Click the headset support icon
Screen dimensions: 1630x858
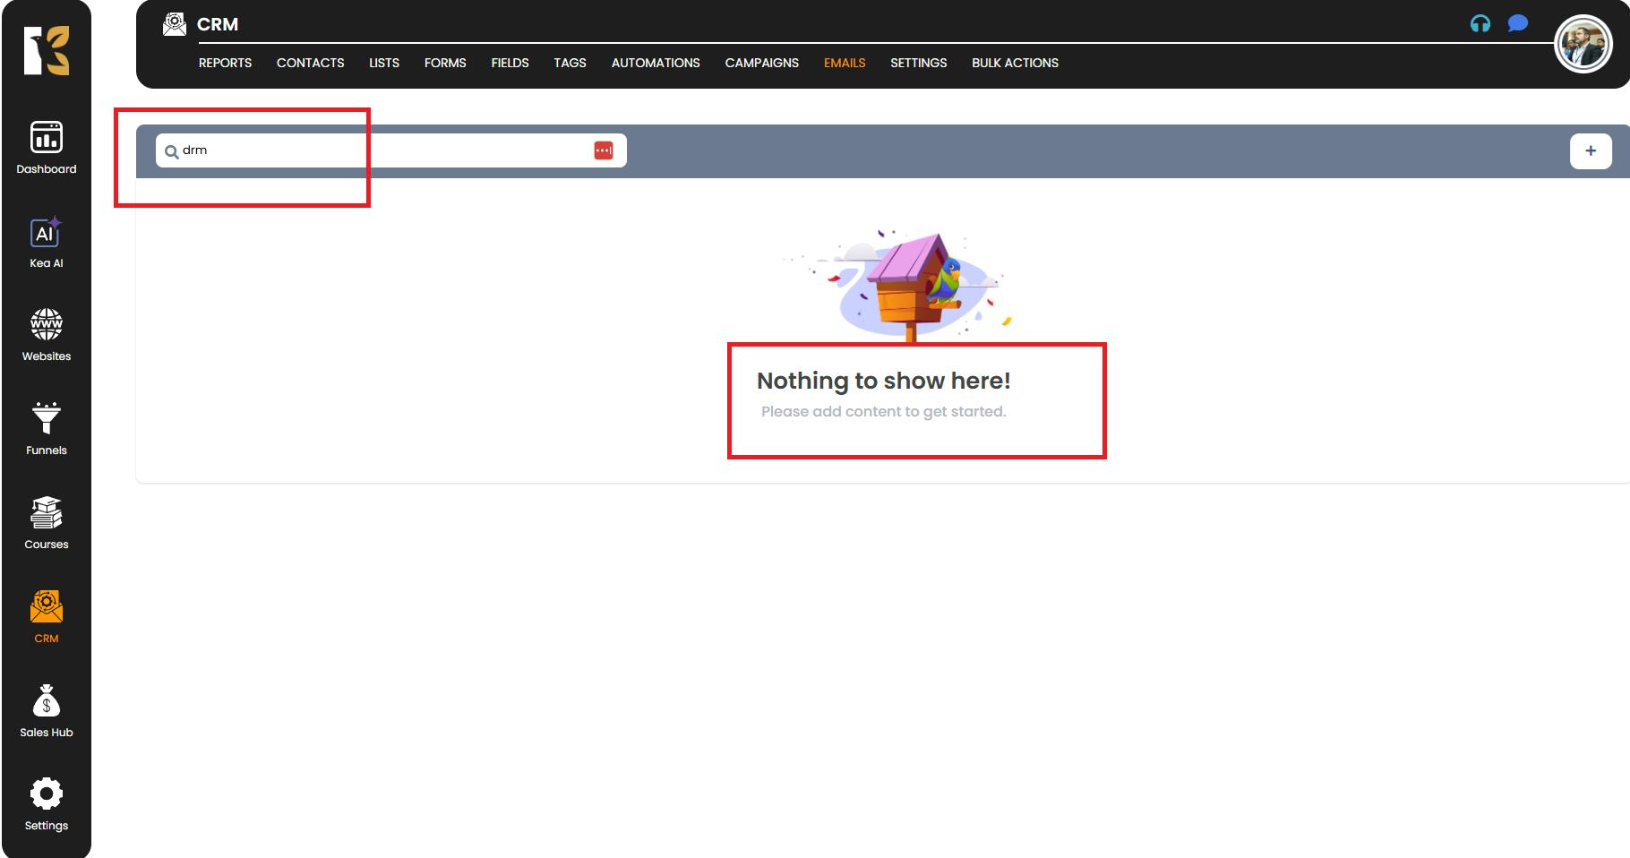[x=1480, y=24]
